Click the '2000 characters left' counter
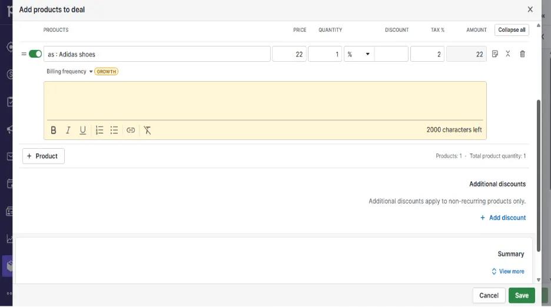The image size is (551, 307). coord(454,130)
